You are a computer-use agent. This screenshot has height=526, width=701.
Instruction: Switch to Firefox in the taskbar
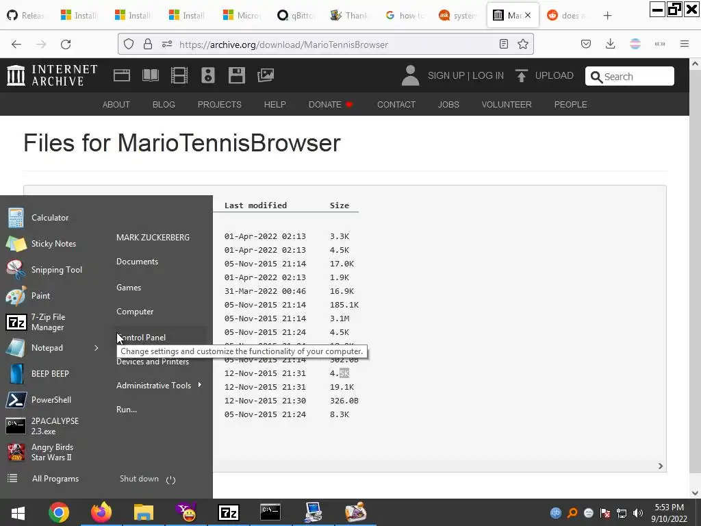click(101, 512)
